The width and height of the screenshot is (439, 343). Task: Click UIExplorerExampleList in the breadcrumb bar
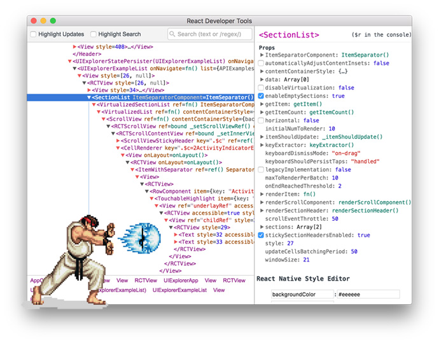coord(179,290)
